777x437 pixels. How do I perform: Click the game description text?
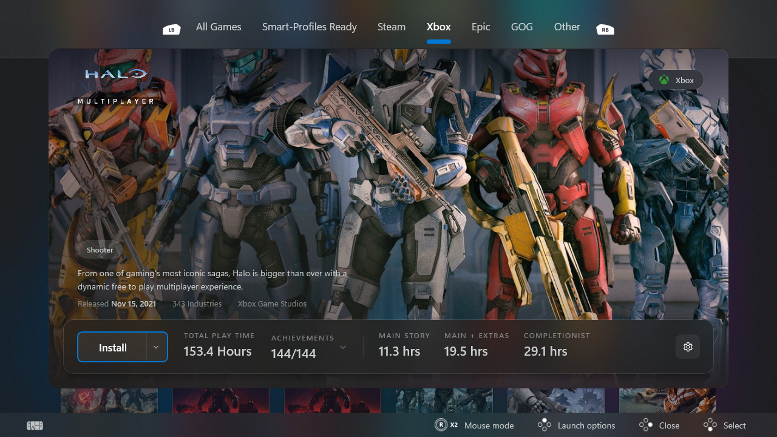pos(212,280)
